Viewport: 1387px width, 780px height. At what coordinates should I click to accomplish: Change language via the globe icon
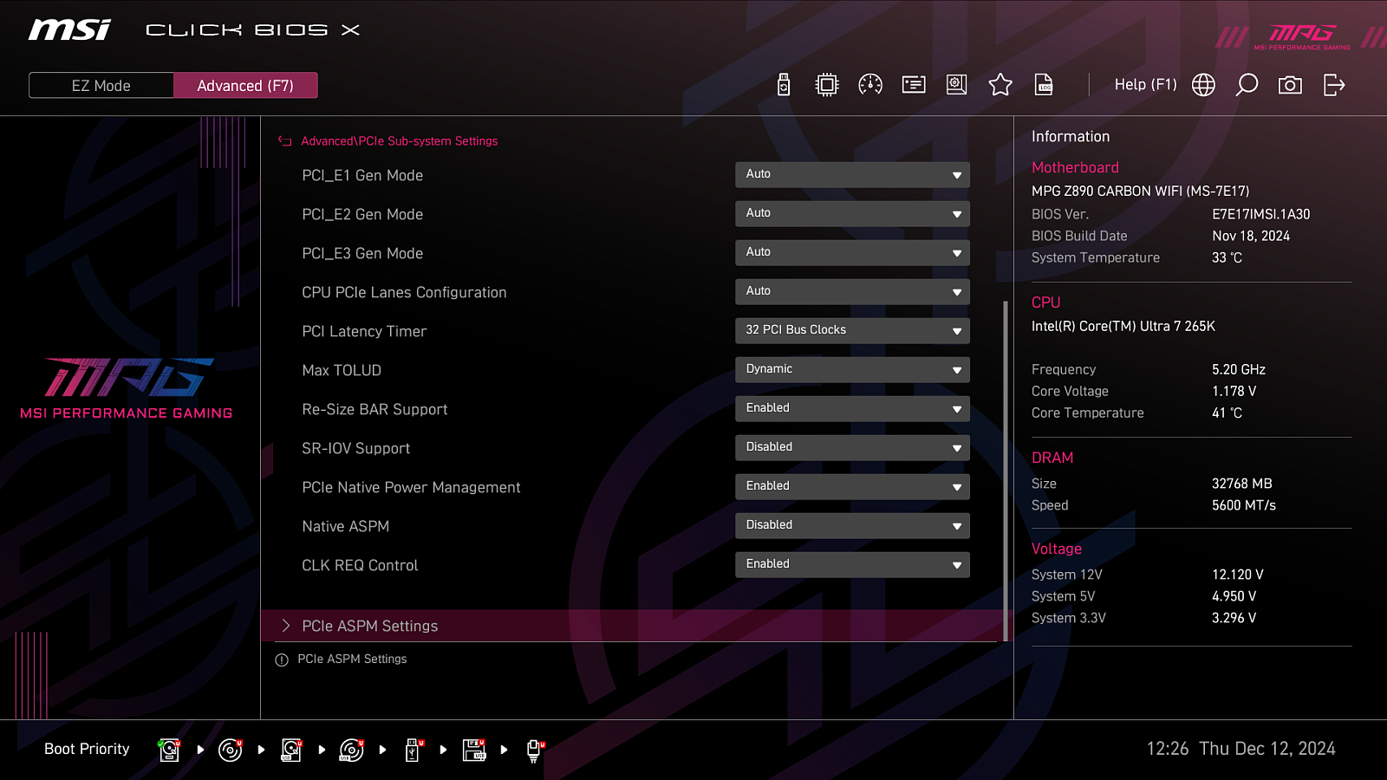coord(1203,85)
